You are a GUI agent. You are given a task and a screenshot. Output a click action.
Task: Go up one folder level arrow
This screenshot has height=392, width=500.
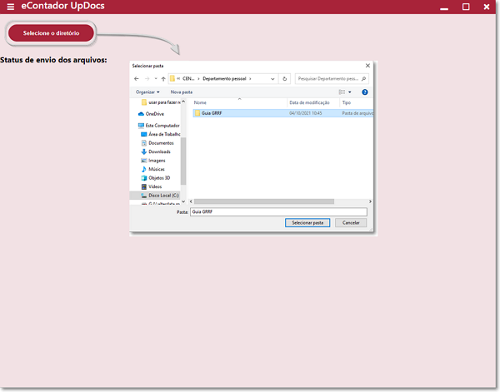point(163,79)
